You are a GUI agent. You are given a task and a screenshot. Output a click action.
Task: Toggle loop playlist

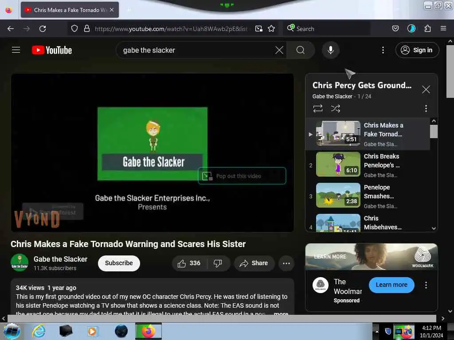tap(317, 108)
